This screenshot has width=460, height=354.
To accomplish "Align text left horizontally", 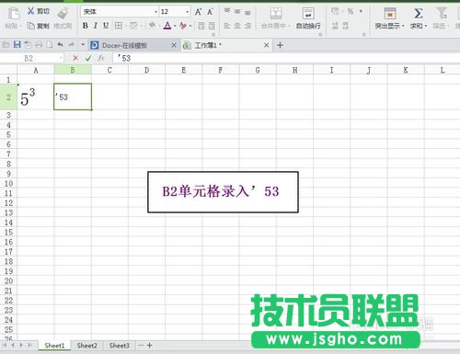I will 227,26.
